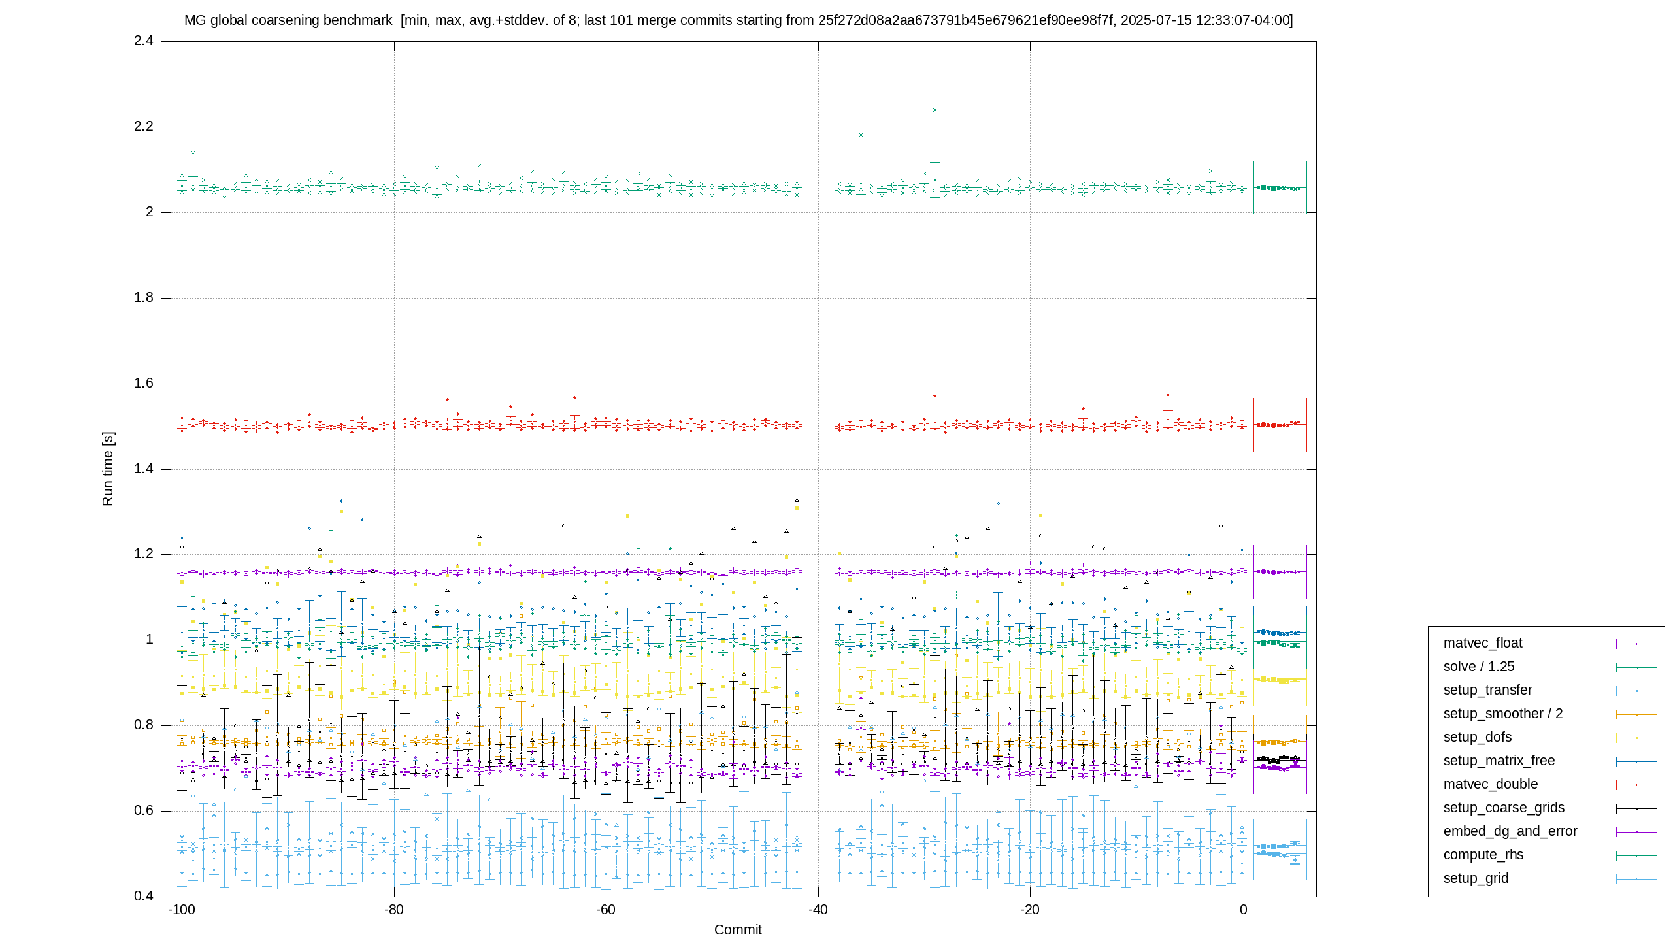1673x941 pixels.
Task: Click the setup_coarse_grids legend label
Action: coord(1504,808)
